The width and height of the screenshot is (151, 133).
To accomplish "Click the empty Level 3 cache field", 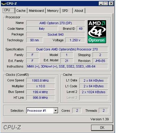I will pyautogui.click(x=93, y=98).
